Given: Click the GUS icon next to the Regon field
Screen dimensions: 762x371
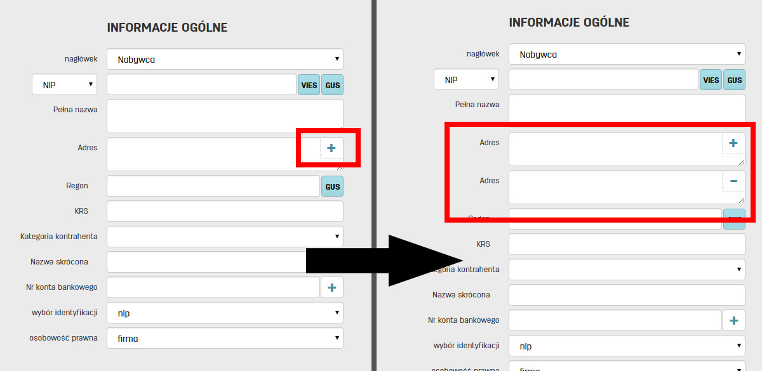Looking at the screenshot, I should [x=332, y=186].
